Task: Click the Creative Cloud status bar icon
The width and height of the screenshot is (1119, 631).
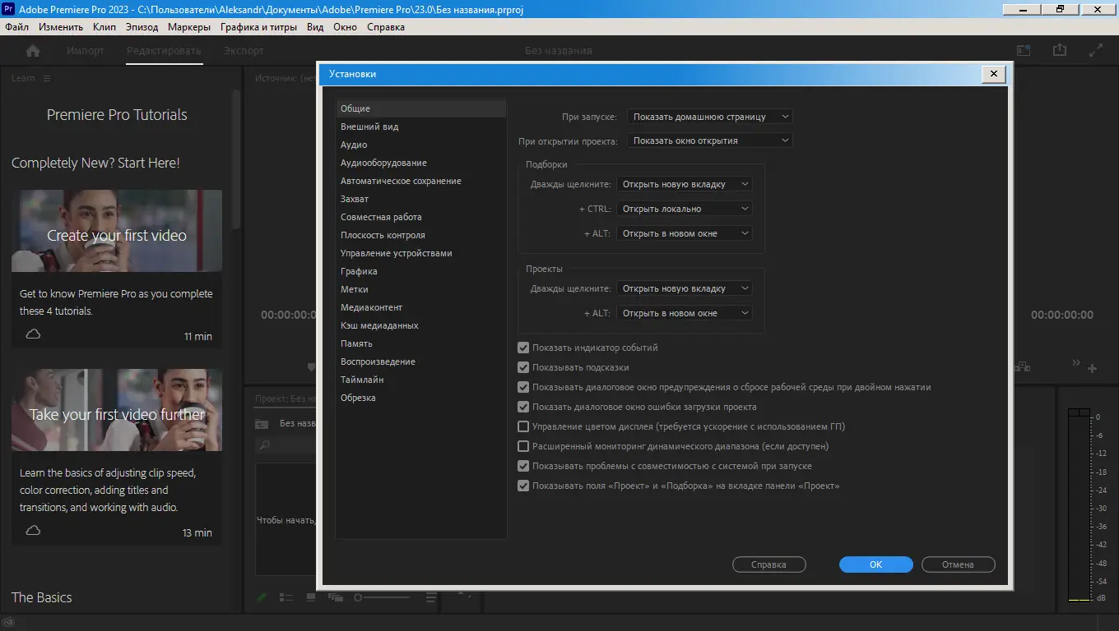Action: coord(7,622)
